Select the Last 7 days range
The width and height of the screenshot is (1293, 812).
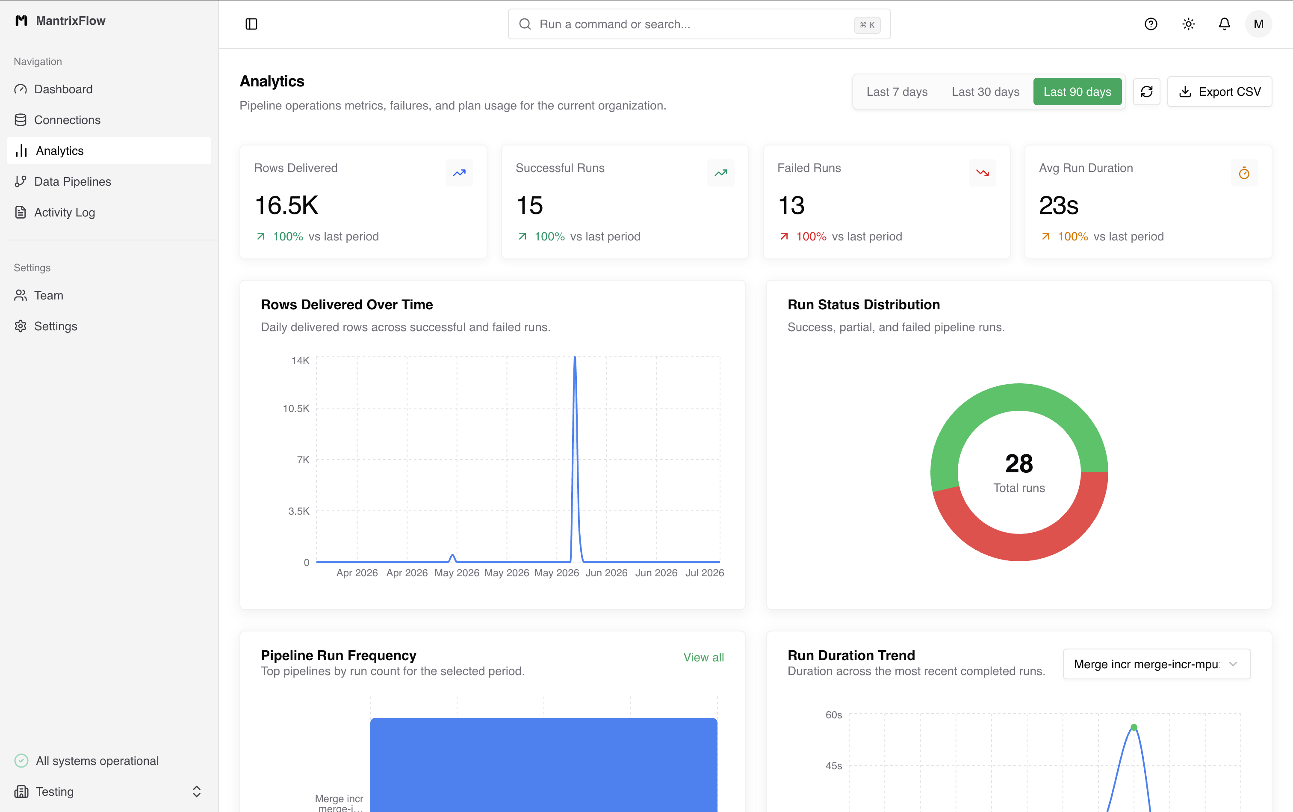tap(897, 92)
